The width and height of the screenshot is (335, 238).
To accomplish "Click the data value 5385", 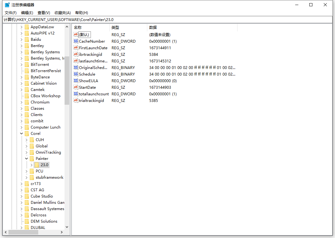I will [x=154, y=101].
